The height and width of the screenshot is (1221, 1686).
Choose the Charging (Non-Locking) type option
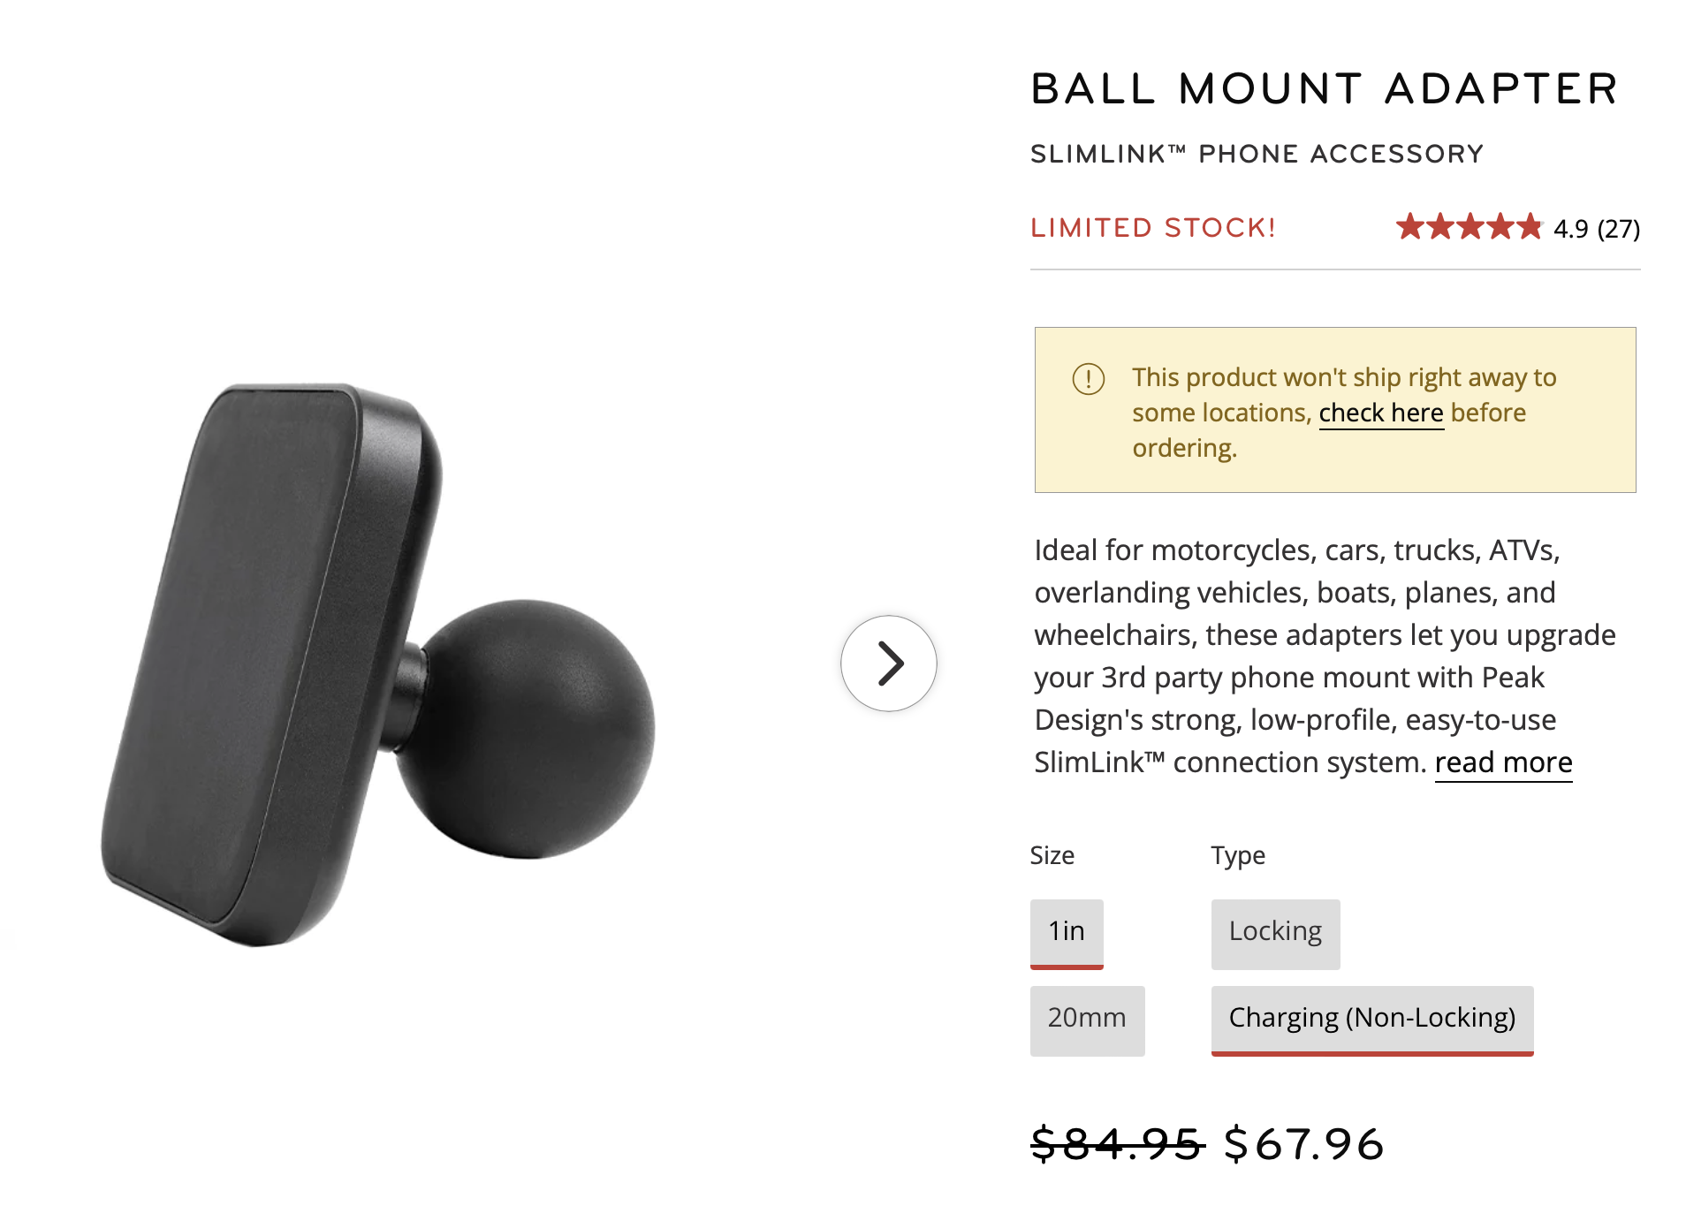pos(1372,1020)
